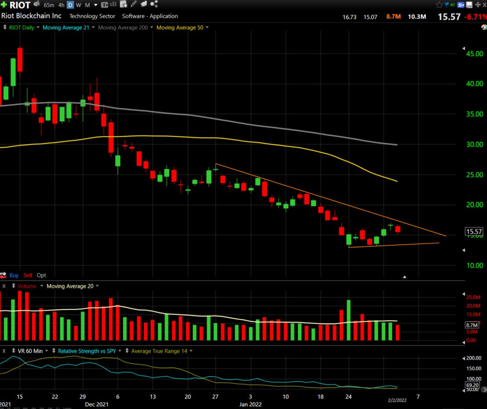487x409 pixels.
Task: Expand the Average True Range 14 dropdown arrow
Action: coord(191,351)
